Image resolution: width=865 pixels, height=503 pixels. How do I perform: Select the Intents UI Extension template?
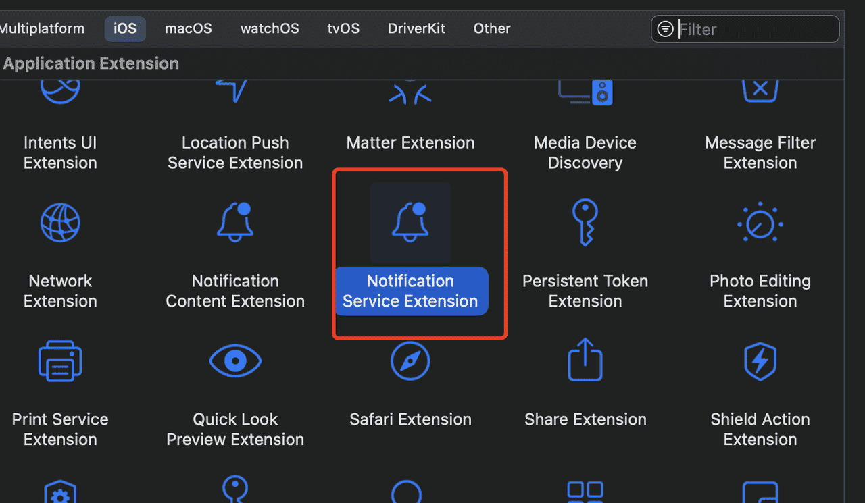[60, 153]
